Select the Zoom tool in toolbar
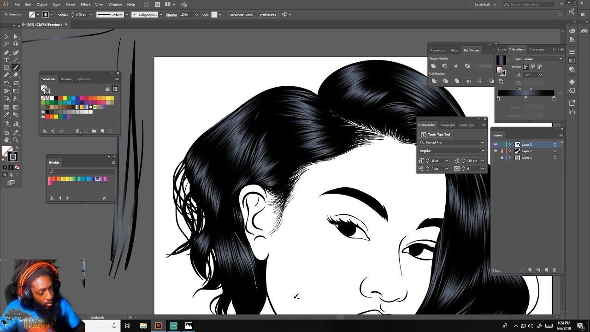 pos(16,140)
